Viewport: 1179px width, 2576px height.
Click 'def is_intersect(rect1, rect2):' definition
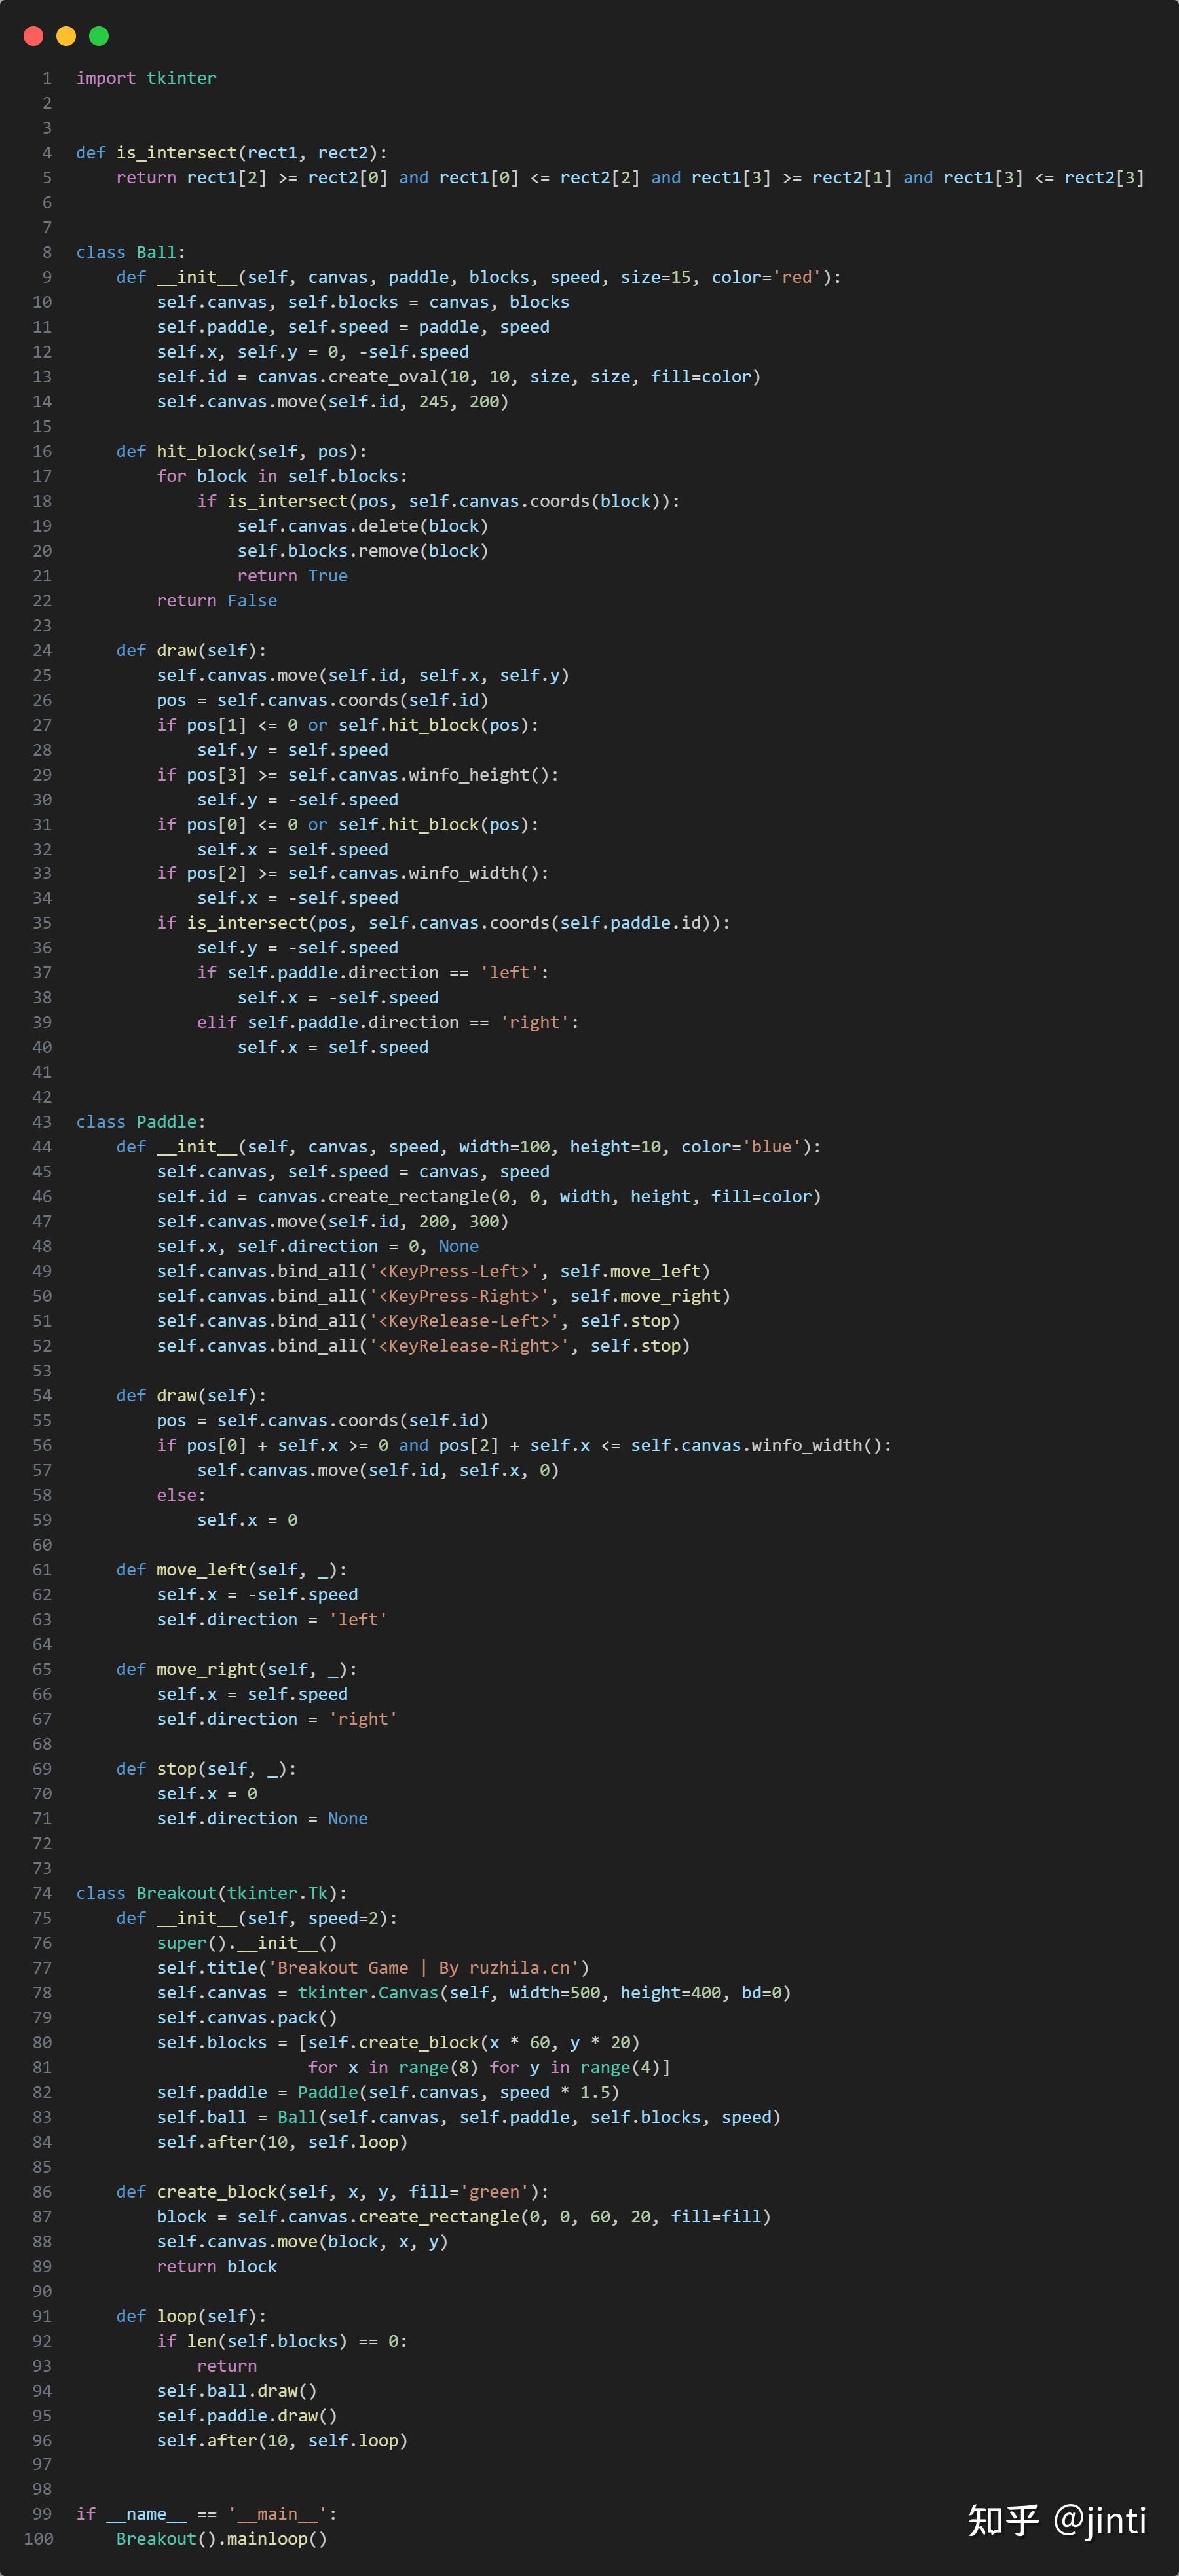(x=232, y=152)
